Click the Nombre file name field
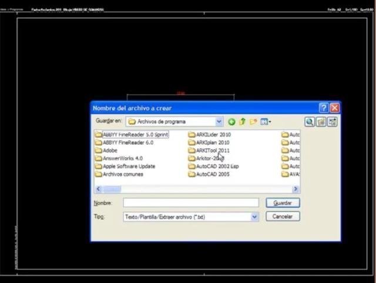Screen dimensions: 376x283 pyautogui.click(x=191, y=203)
